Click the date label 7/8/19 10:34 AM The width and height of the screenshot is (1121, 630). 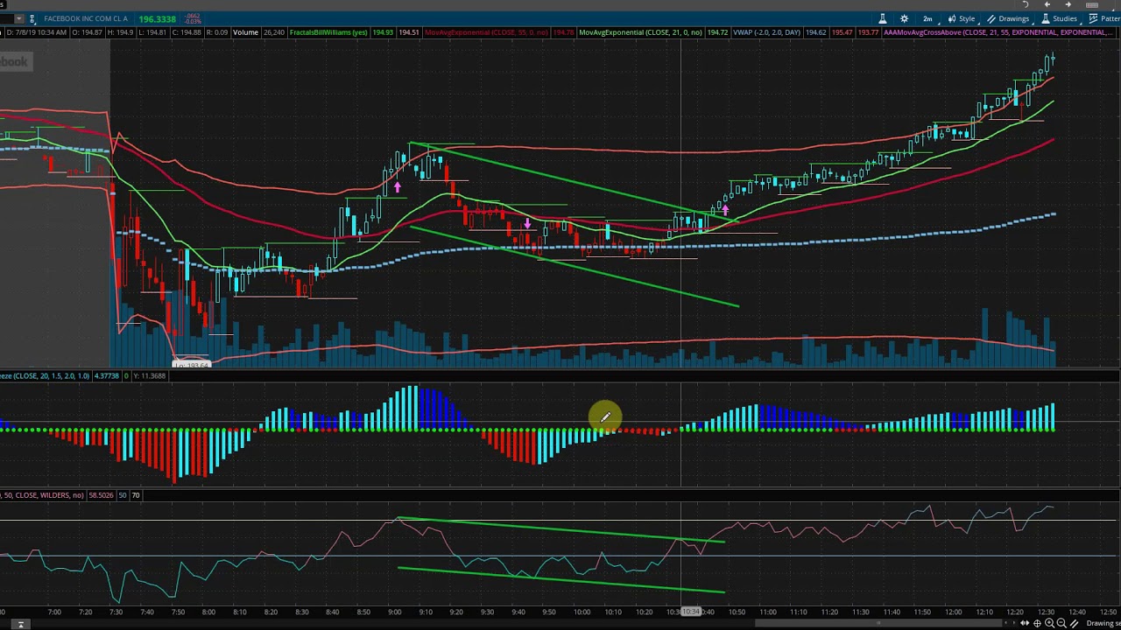[38, 32]
